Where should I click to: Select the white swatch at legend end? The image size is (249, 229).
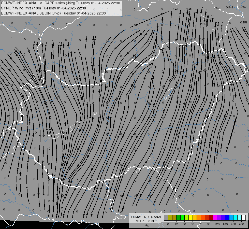[243, 218]
